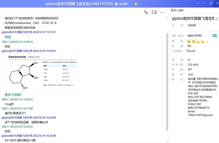Click the 李胜兰 sender name at 15:58:25

click(5, 42)
